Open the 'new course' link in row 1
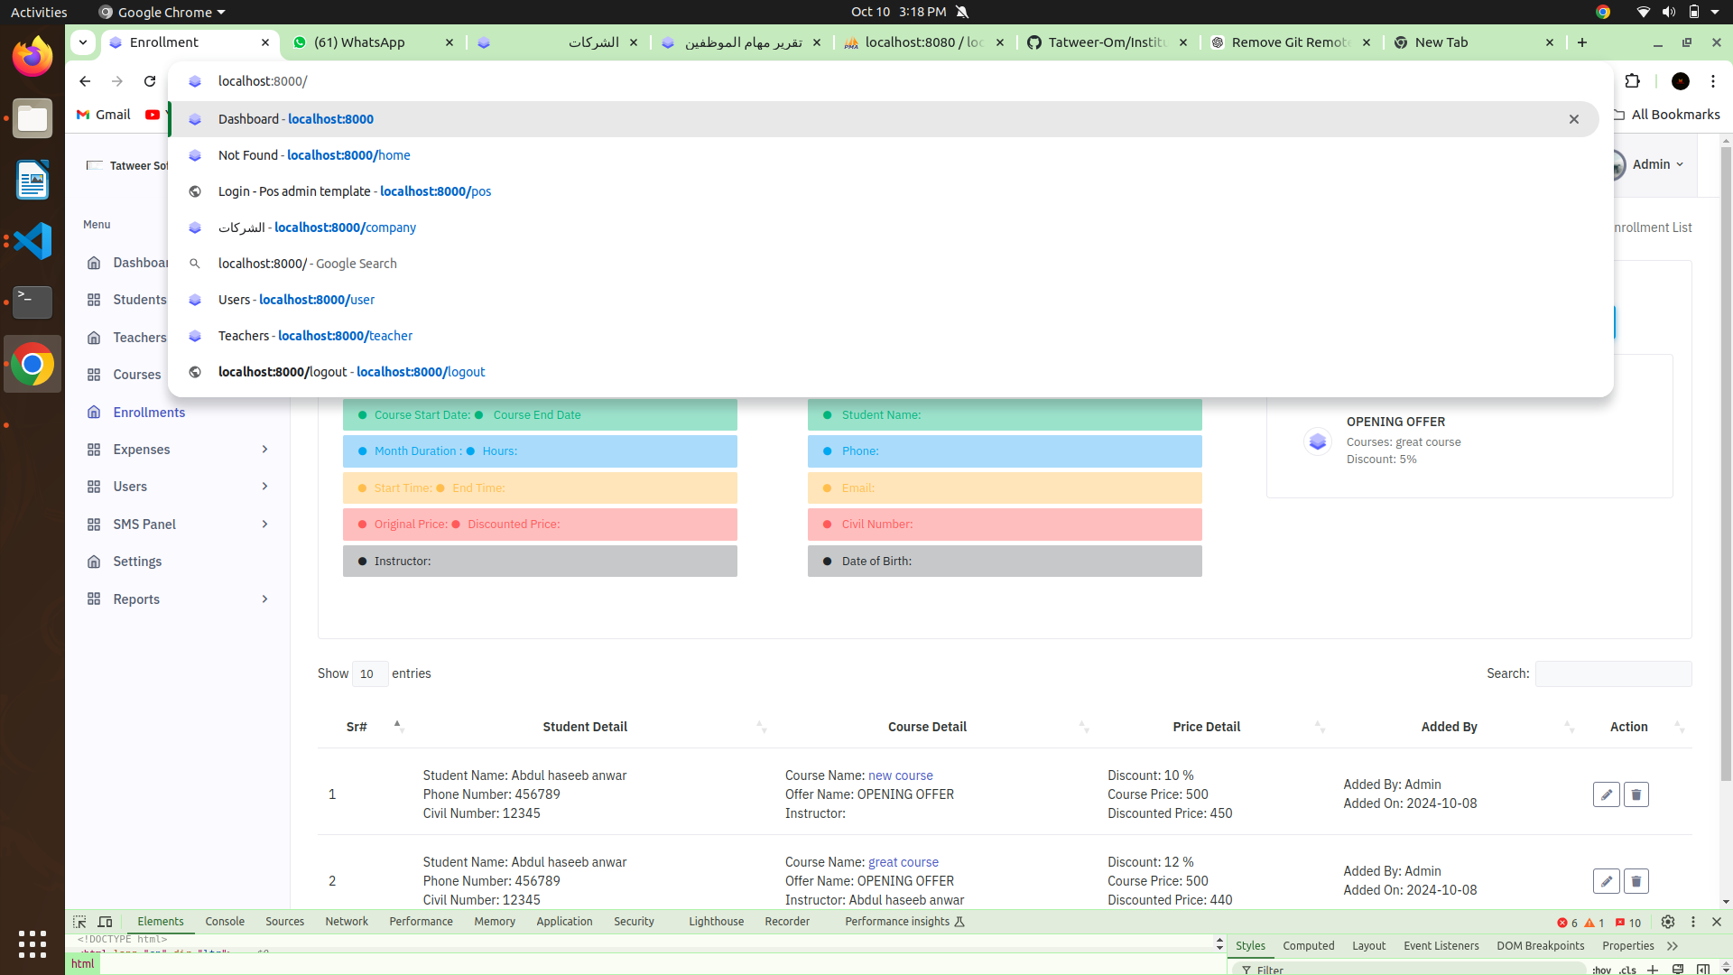Viewport: 1733px width, 975px height. pos(900,775)
